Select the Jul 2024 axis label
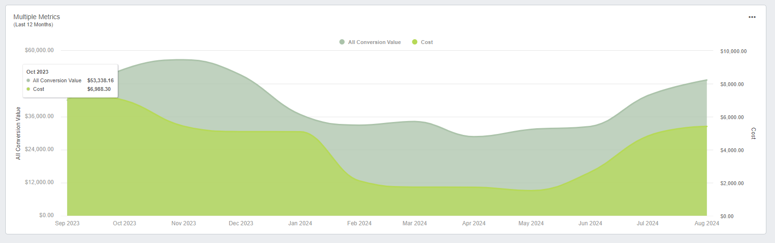 coord(648,223)
